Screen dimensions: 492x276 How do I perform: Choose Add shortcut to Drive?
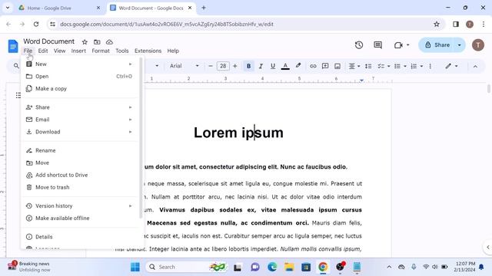tap(80, 175)
